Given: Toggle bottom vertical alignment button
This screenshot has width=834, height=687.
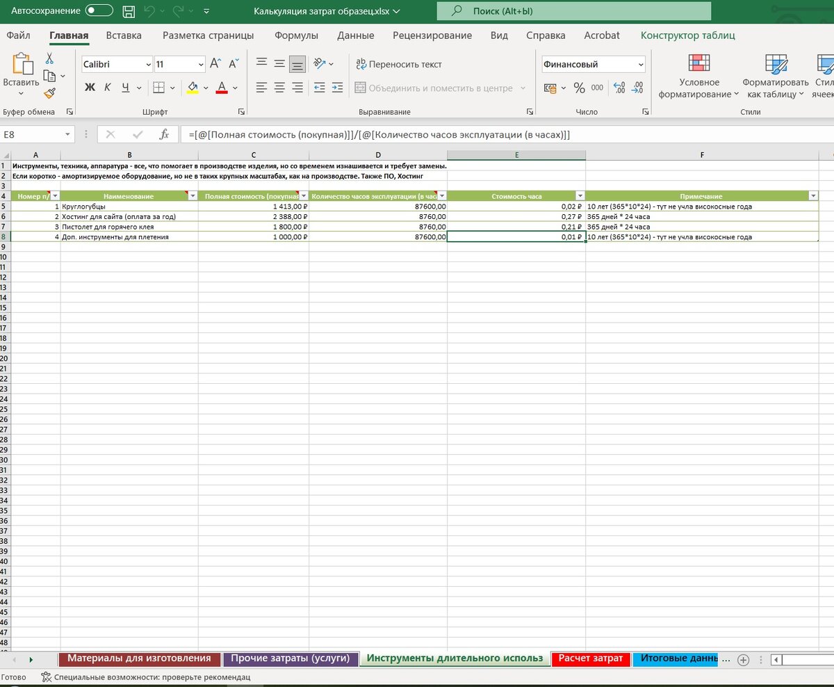Looking at the screenshot, I should [297, 64].
